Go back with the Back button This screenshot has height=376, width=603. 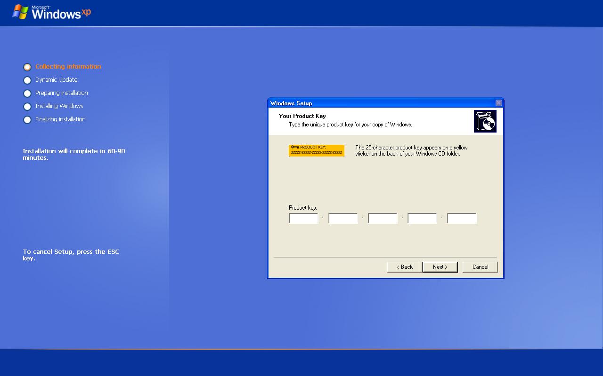pos(404,267)
